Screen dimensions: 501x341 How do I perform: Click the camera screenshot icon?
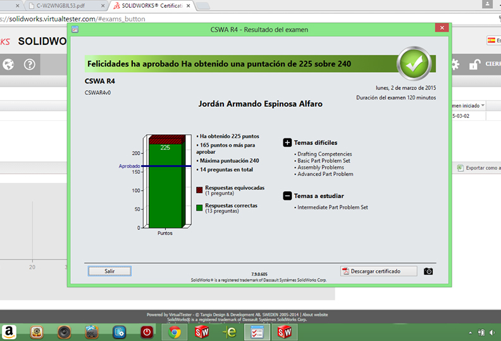[x=428, y=271]
